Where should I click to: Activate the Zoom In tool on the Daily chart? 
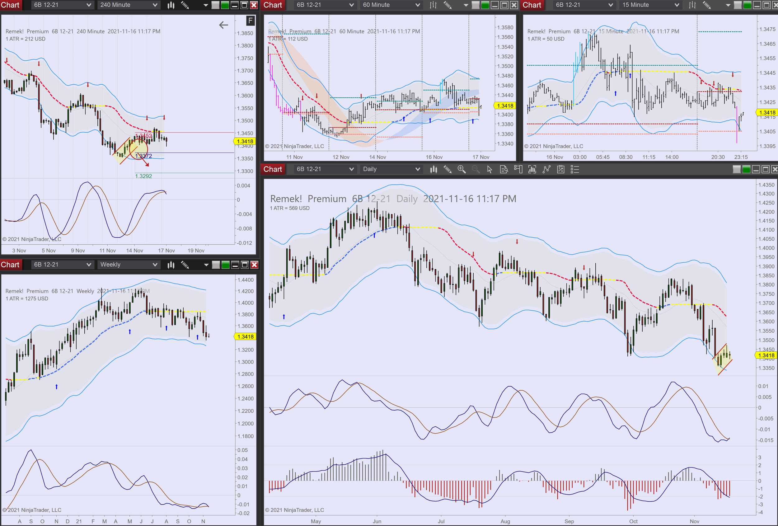[462, 169]
